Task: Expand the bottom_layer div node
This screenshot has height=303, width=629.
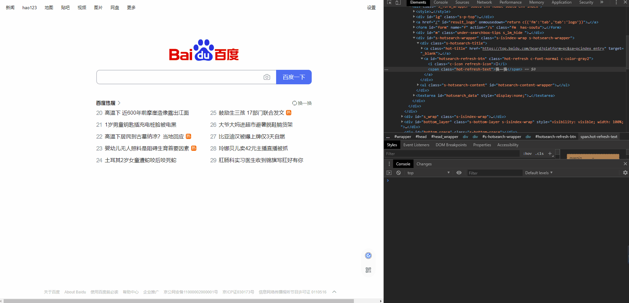Action: point(402,122)
